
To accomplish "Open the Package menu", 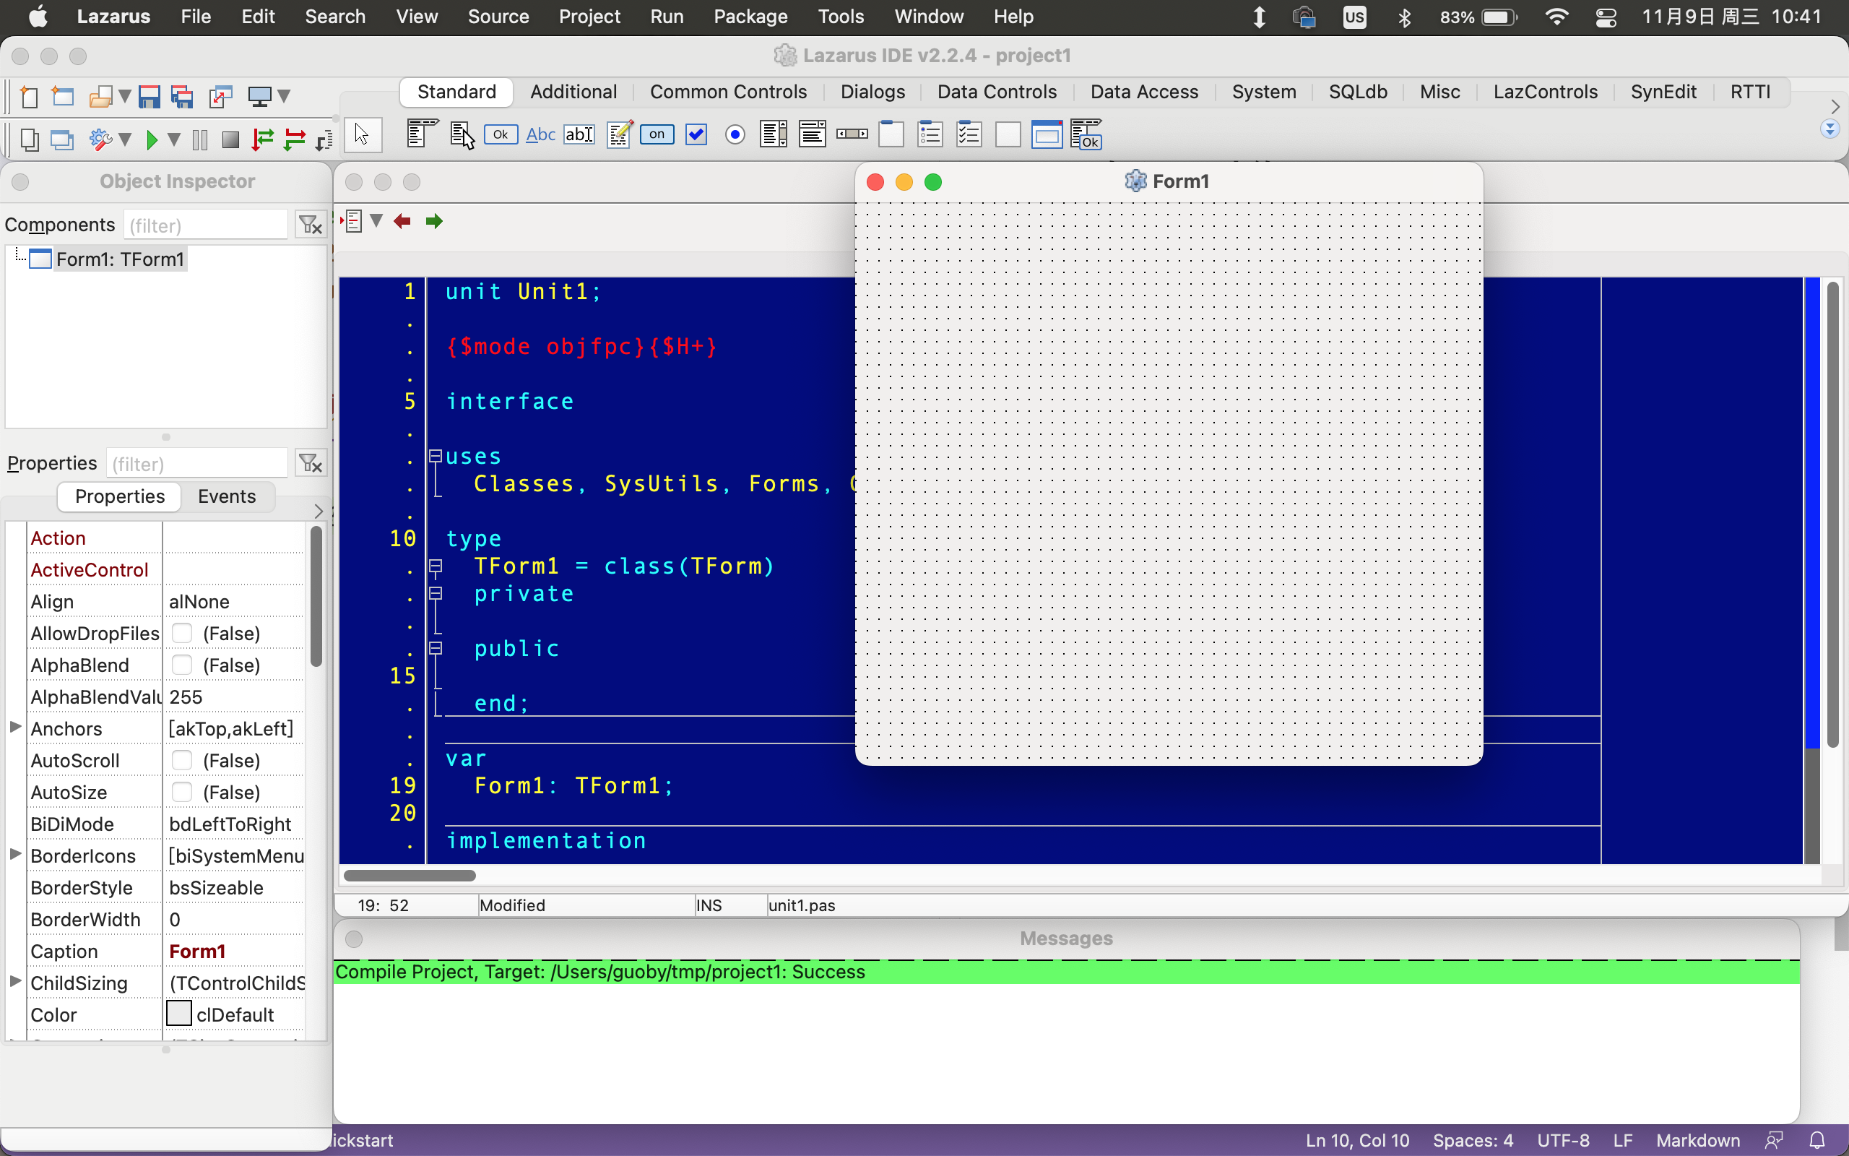I will pos(750,16).
